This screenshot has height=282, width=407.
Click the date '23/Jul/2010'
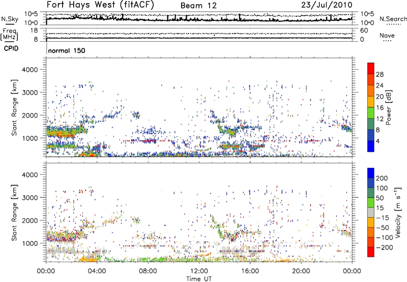click(x=327, y=5)
